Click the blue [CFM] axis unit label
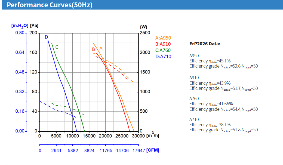This screenshot has width=283, height=165. (153, 150)
